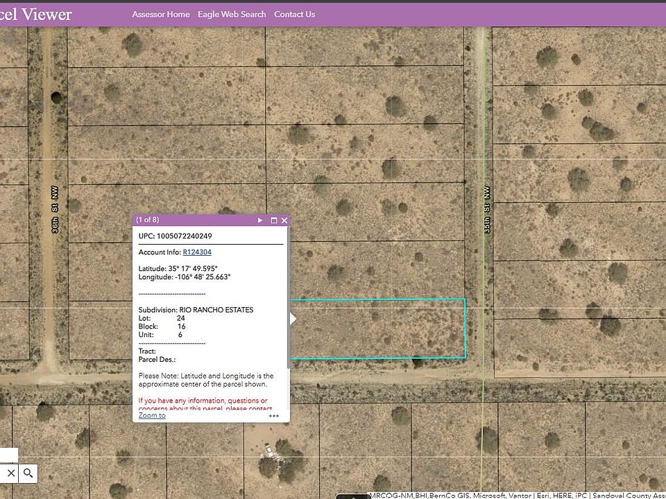
Task: Go to Eagle Web Search
Action: coord(232,15)
